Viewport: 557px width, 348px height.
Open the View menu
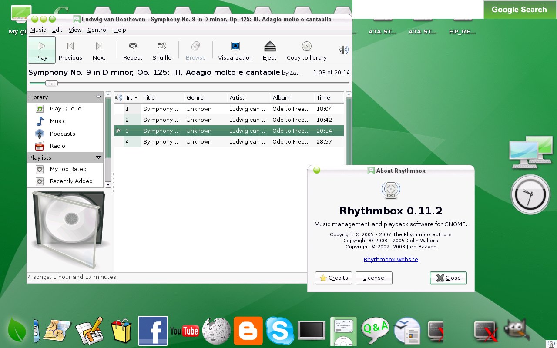click(x=75, y=30)
